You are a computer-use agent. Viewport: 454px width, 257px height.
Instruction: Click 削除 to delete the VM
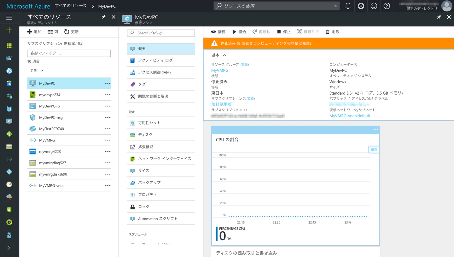[332, 32]
